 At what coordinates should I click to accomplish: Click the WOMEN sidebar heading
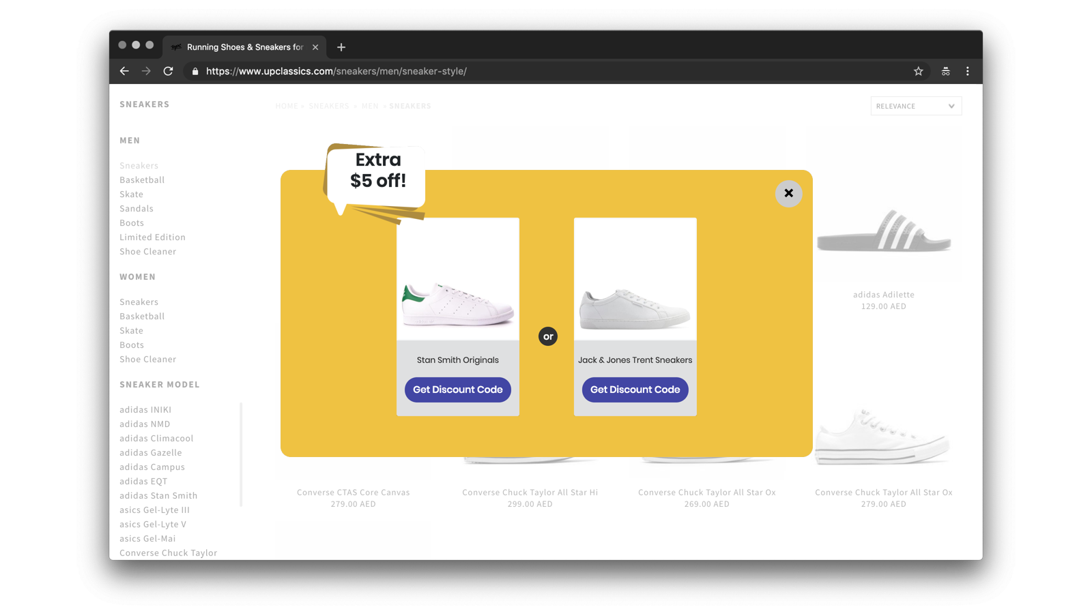[x=137, y=277]
